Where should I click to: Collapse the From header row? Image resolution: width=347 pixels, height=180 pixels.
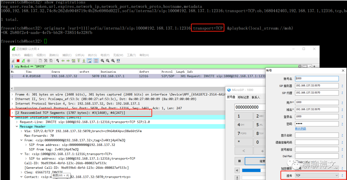click(22, 140)
